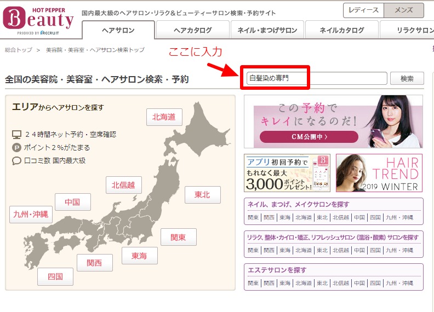Viewport: 434px width, 312px height.
Task: Click 北信越 under エステサロン section
Action: pos(341,283)
